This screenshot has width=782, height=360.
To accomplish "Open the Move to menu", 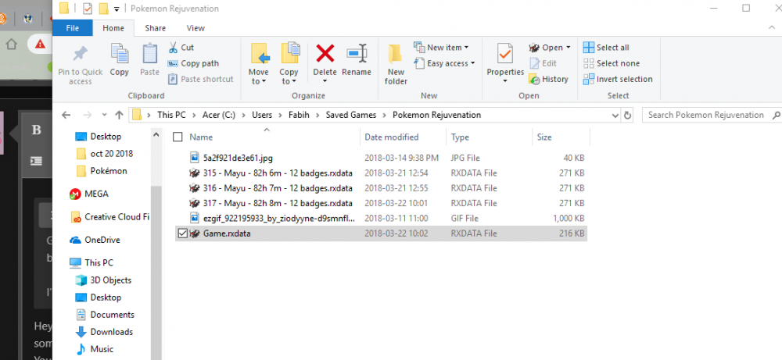I will [258, 64].
